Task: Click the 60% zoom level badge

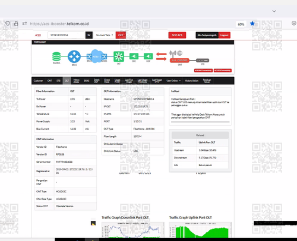Action: pyautogui.click(x=241, y=24)
